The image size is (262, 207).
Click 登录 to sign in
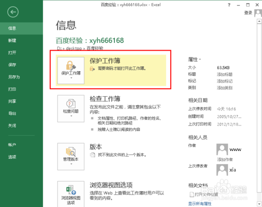pyautogui.click(x=248, y=13)
